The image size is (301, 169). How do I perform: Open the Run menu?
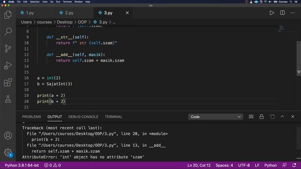point(58,2)
